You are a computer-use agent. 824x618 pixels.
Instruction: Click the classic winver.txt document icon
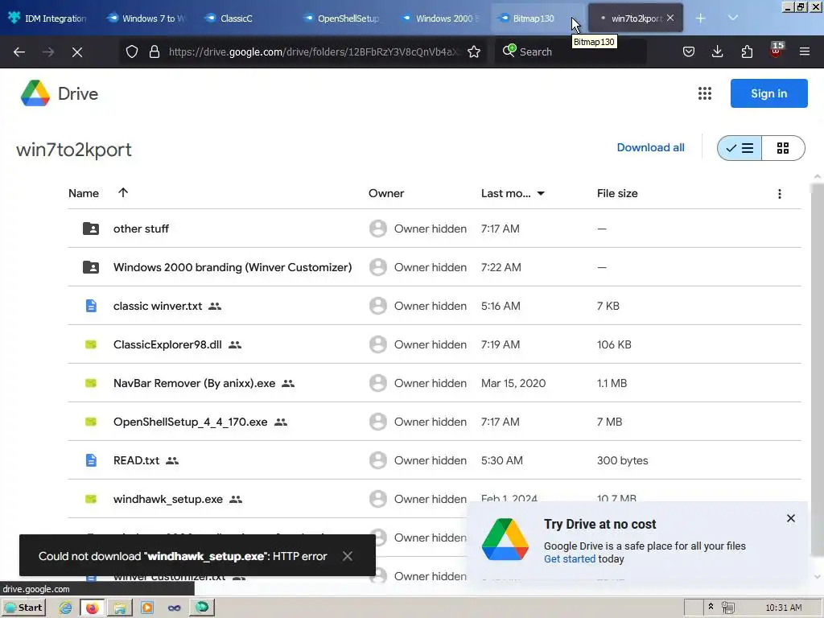[x=91, y=306]
